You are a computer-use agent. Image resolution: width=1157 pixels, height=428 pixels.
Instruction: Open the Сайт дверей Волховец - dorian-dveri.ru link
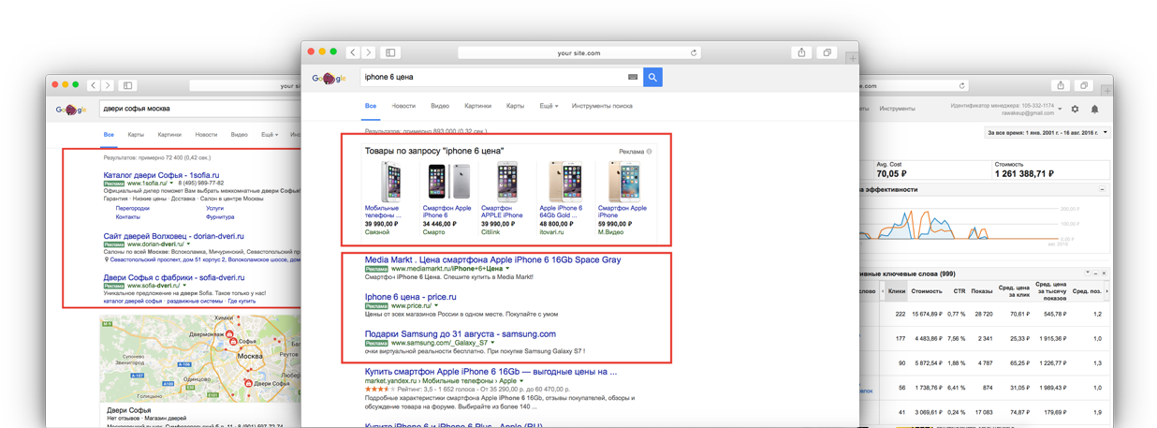[x=173, y=236]
